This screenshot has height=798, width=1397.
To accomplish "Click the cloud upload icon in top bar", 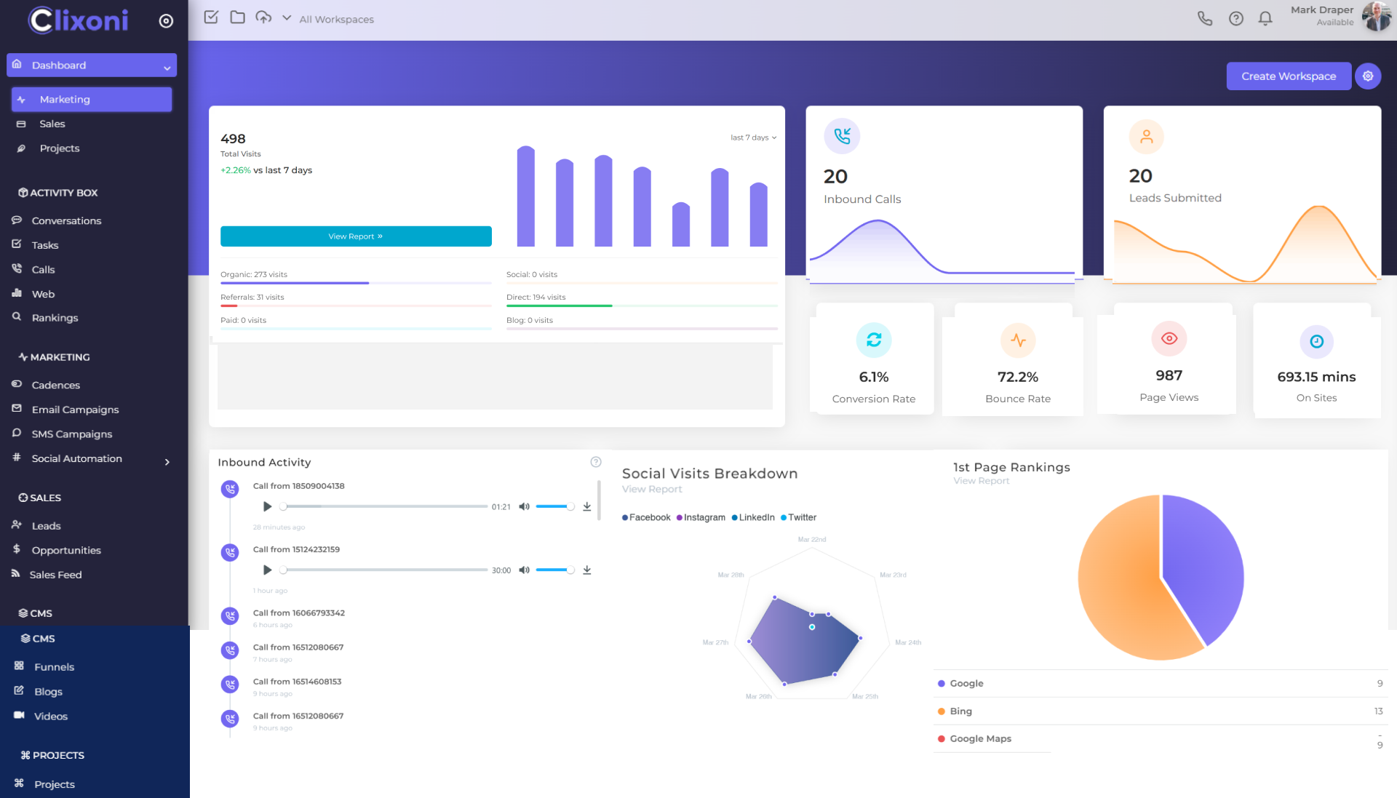I will coord(263,17).
